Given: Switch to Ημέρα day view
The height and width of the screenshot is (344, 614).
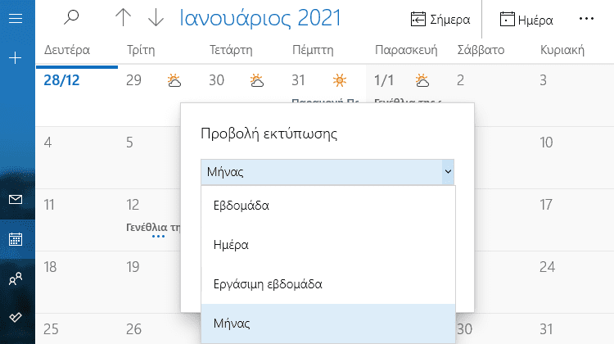Looking at the screenshot, I should click(x=526, y=19).
